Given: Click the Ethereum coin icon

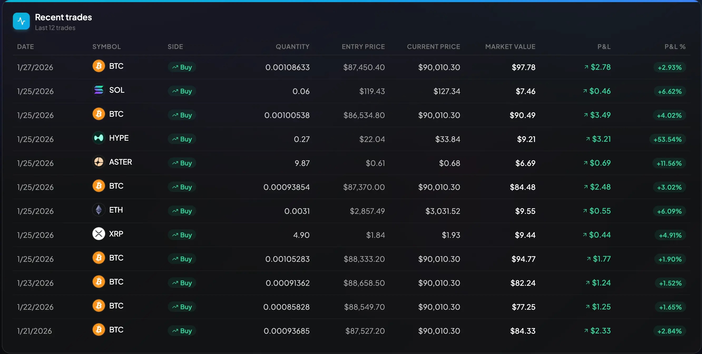Looking at the screenshot, I should point(99,210).
